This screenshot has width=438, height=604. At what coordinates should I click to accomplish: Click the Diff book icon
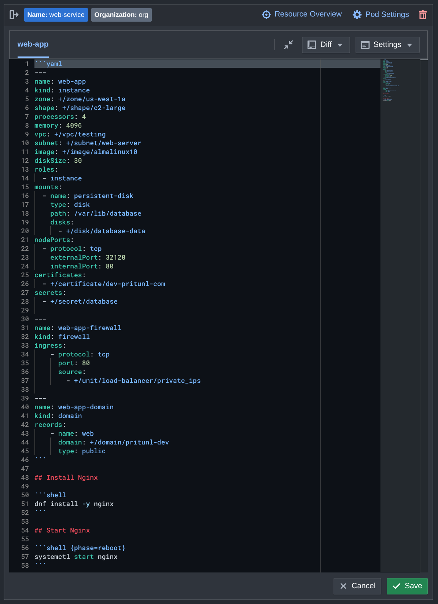pos(312,45)
